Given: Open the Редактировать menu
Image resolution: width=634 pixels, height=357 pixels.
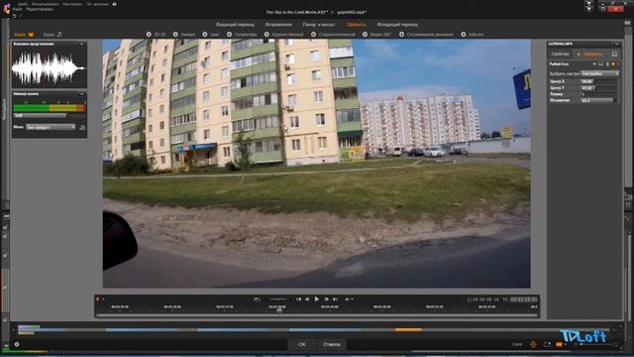Looking at the screenshot, I should pyautogui.click(x=40, y=9).
